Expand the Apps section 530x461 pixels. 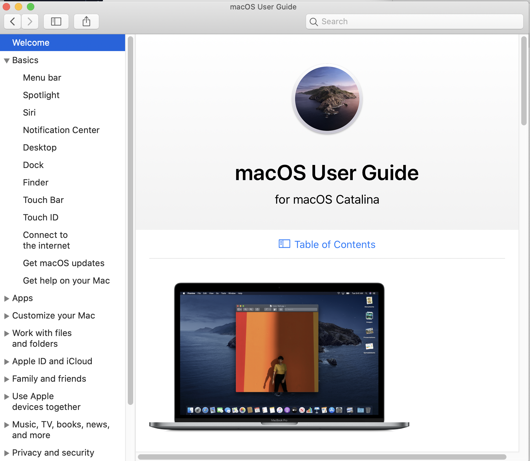pyautogui.click(x=6, y=299)
